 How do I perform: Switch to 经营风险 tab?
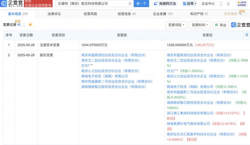(x=90, y=14)
